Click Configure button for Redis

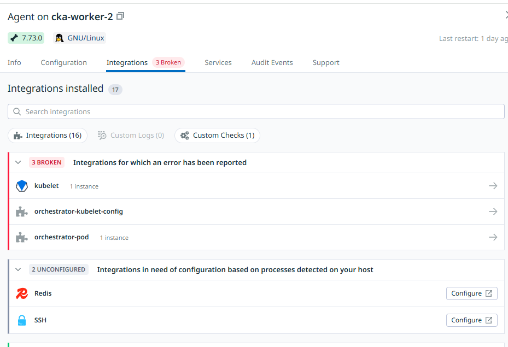tap(471, 293)
